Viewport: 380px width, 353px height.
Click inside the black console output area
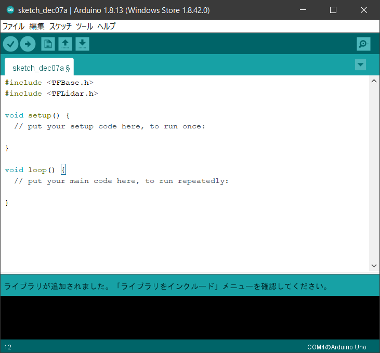pyautogui.click(x=190, y=317)
